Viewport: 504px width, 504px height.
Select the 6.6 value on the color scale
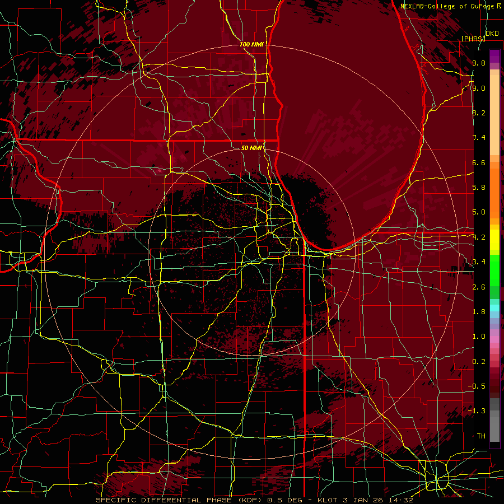tap(479, 162)
